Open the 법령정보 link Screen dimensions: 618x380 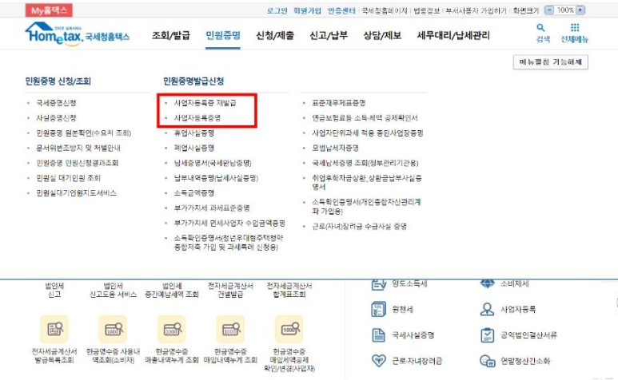tap(426, 10)
